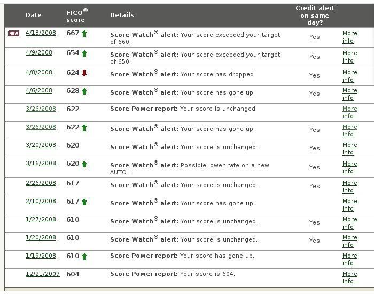Click the Date column header
The image size is (374, 294).
(33, 15)
